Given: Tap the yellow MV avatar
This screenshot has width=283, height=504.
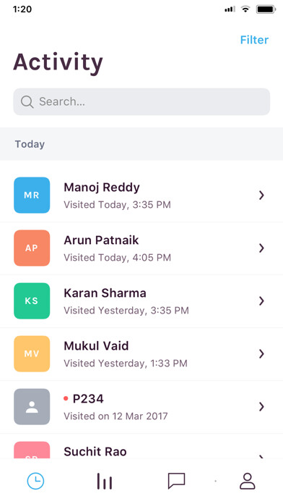Looking at the screenshot, I should point(32,354).
